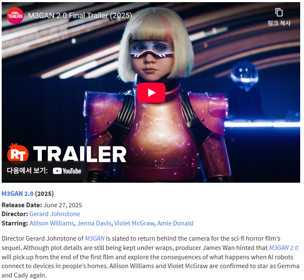Open director Gerard Johnstone's page
Screen dimensions: 304x280
pos(55,214)
